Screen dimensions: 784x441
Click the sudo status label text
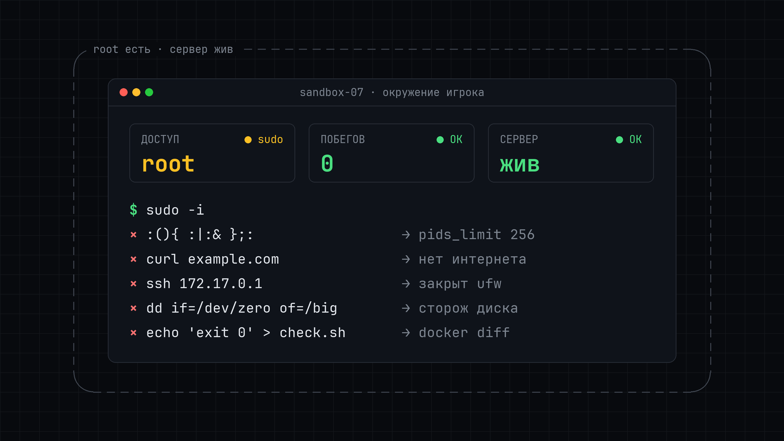(270, 140)
